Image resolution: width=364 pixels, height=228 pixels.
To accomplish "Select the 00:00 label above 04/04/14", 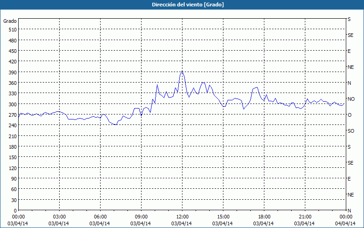I will (x=346, y=217).
